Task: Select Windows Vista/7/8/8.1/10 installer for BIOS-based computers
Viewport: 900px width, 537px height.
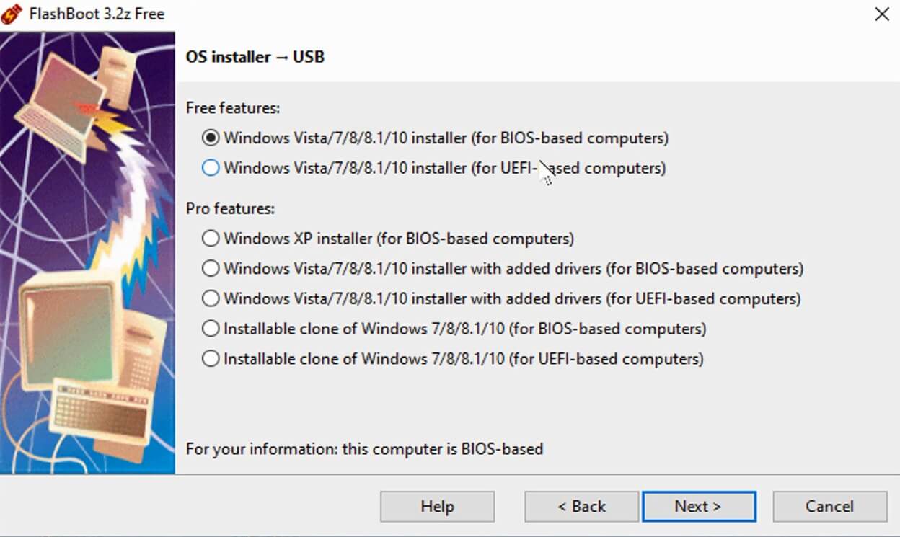Action: pyautogui.click(x=211, y=138)
